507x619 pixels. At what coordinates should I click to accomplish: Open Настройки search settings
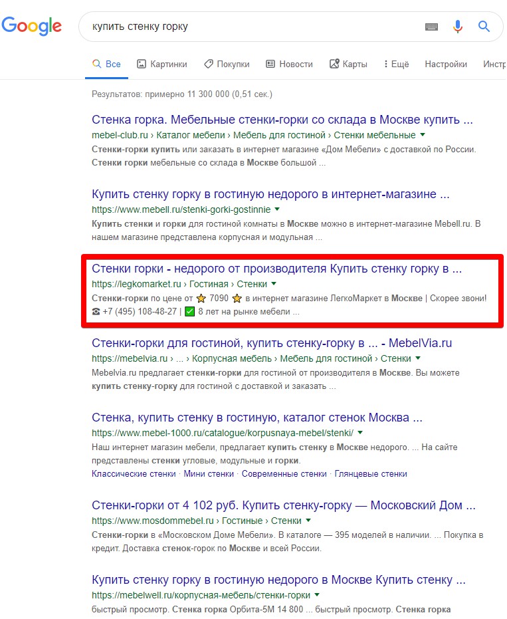[446, 64]
